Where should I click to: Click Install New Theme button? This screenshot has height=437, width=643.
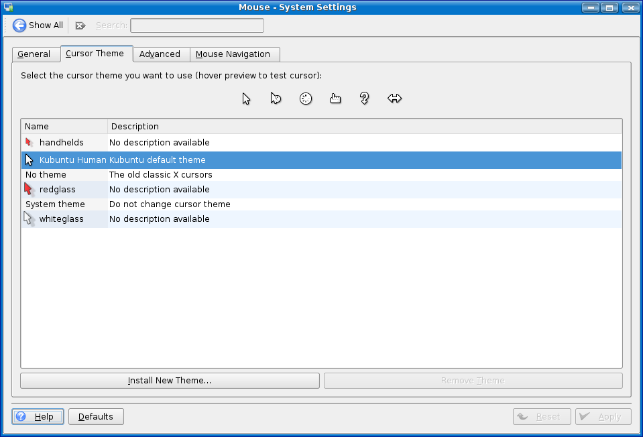click(x=170, y=381)
